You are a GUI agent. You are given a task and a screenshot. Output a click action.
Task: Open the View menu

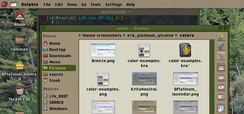[x=72, y=5]
